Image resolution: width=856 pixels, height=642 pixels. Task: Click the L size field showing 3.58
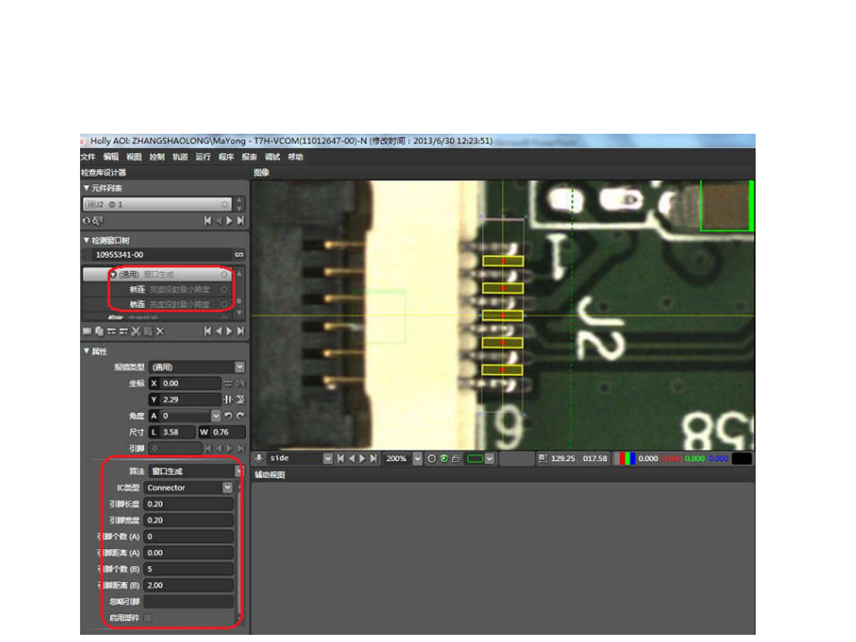[x=172, y=432]
